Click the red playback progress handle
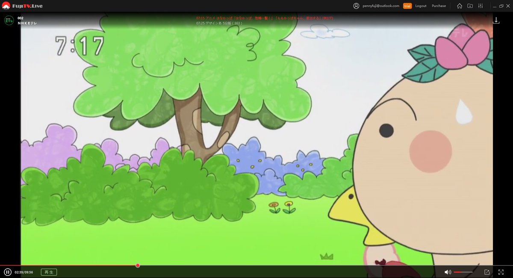 138,265
